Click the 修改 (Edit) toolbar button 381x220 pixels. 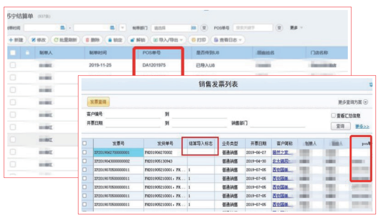click(39, 40)
